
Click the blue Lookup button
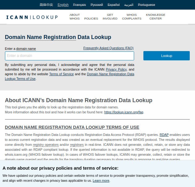pos(167,56)
